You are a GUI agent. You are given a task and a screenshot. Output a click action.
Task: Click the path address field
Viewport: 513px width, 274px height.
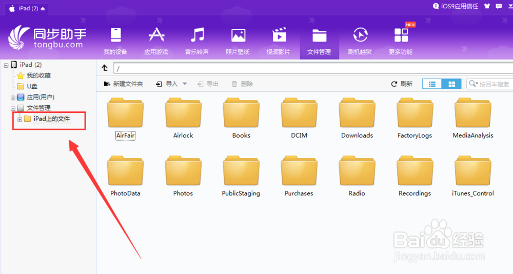click(x=313, y=68)
